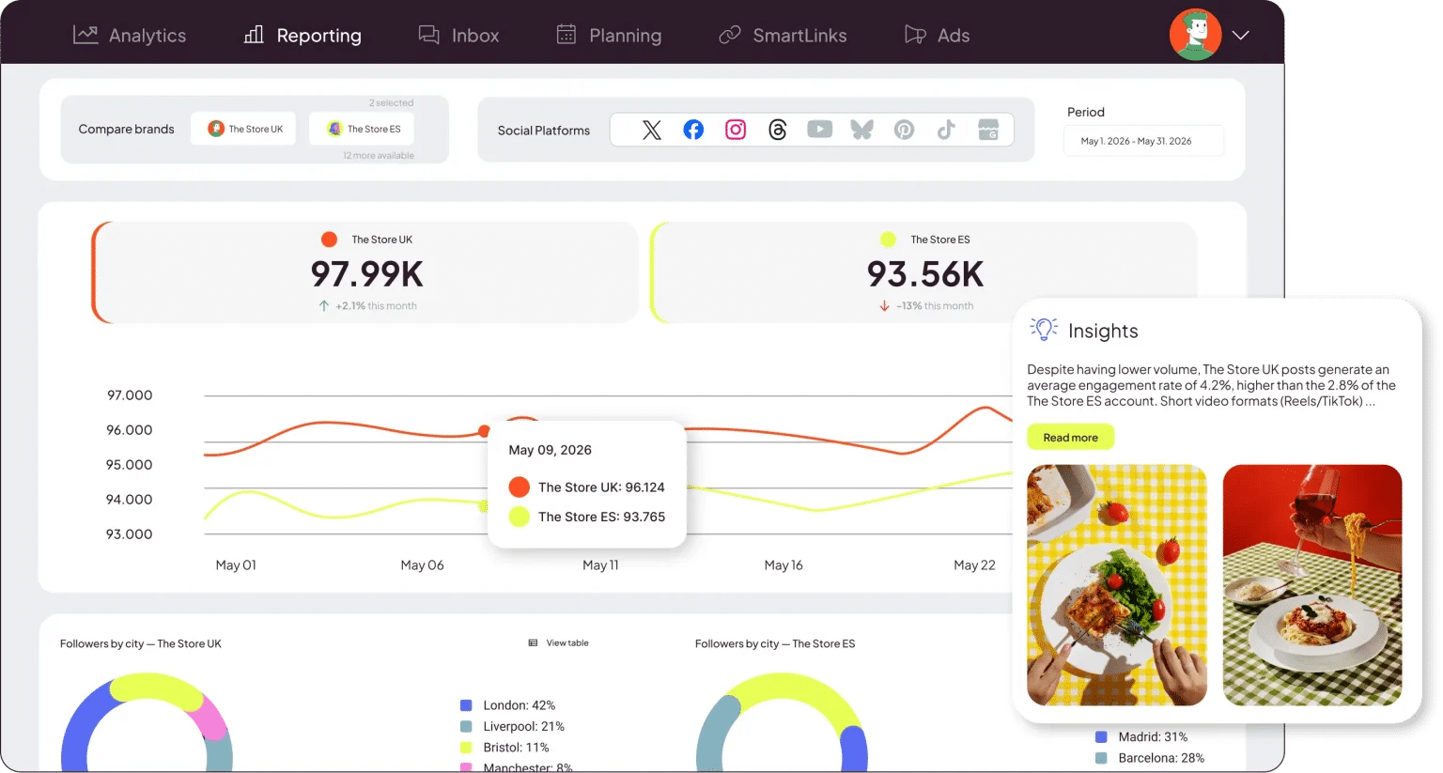Viewport: 1443px width, 773px height.
Task: Click the Madrid: 31% legend entry
Action: 1141,737
